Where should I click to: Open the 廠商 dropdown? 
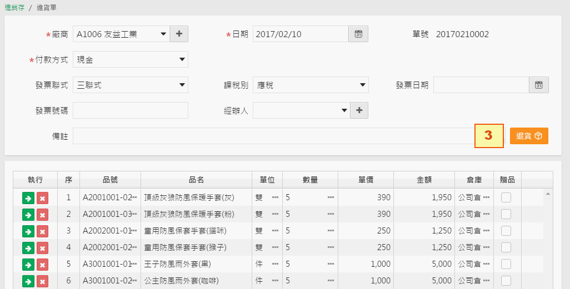click(x=122, y=34)
